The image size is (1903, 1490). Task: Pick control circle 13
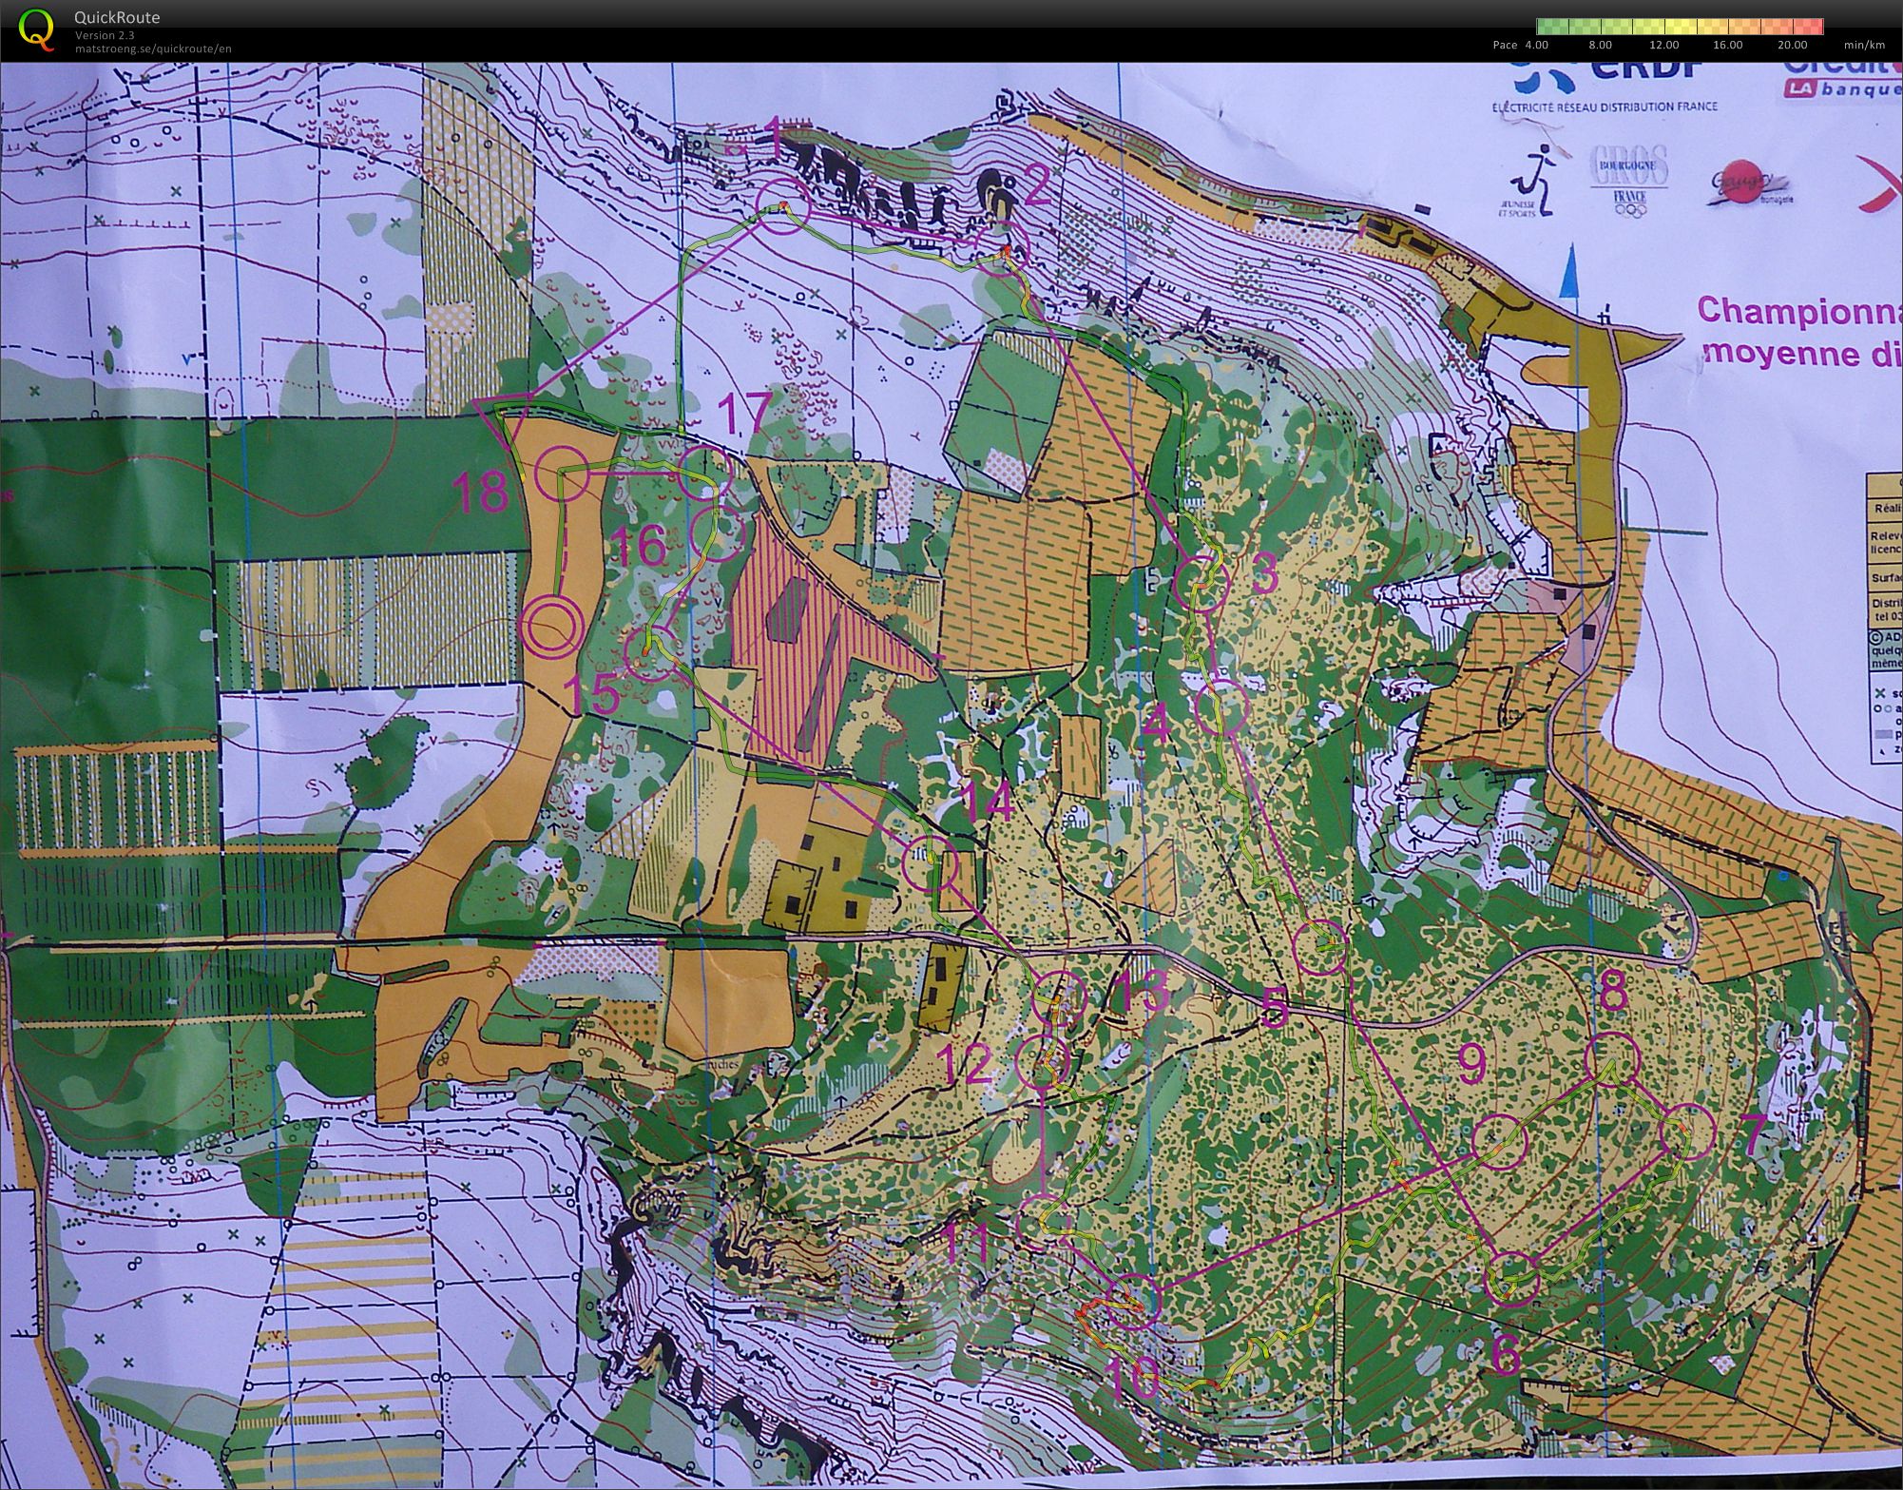point(1058,998)
